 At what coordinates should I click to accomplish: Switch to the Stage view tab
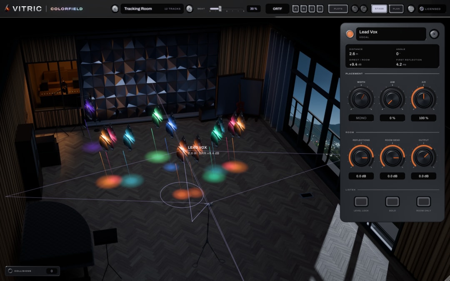pyautogui.click(x=379, y=9)
